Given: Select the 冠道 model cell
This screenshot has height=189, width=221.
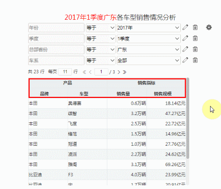Looking at the screenshot, I should click(87, 144).
